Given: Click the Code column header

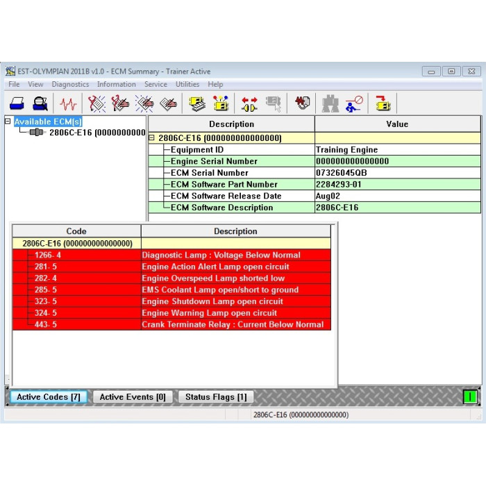Looking at the screenshot, I should (x=76, y=231).
